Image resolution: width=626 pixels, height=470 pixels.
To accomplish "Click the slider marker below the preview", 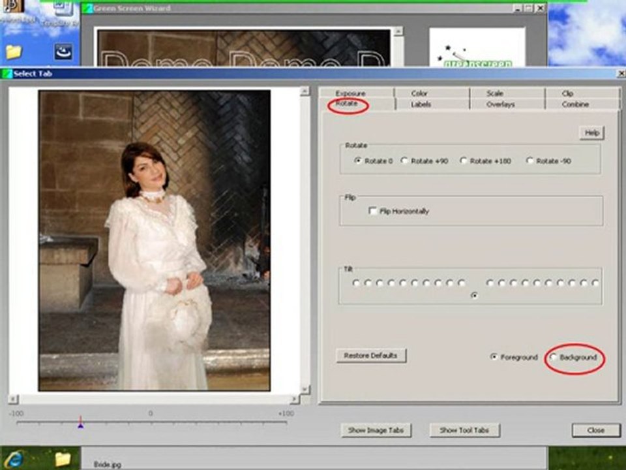I will [81, 422].
